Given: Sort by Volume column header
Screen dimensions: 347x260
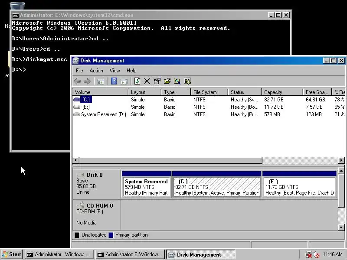Looking at the screenshot, I should point(100,92).
